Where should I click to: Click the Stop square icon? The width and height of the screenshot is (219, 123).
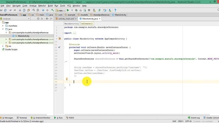tap(89, 10)
